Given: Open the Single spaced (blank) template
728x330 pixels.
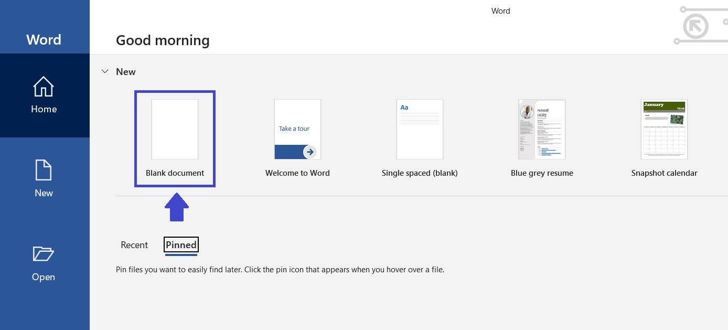Looking at the screenshot, I should (420, 129).
